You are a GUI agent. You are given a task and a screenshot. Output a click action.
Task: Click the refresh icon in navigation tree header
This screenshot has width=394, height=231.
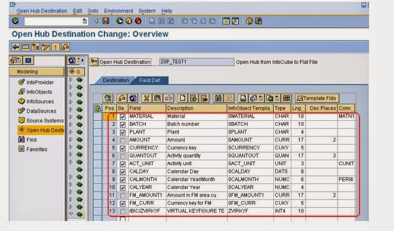(71, 60)
